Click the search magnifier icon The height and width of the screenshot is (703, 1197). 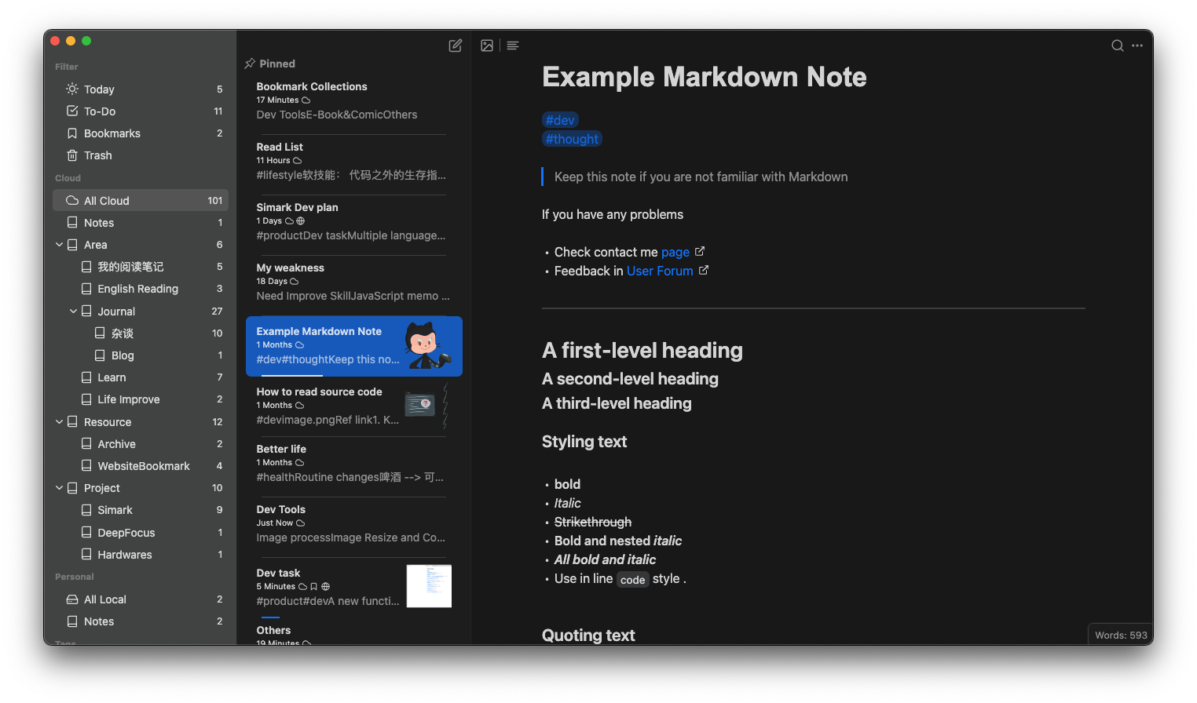(1117, 46)
